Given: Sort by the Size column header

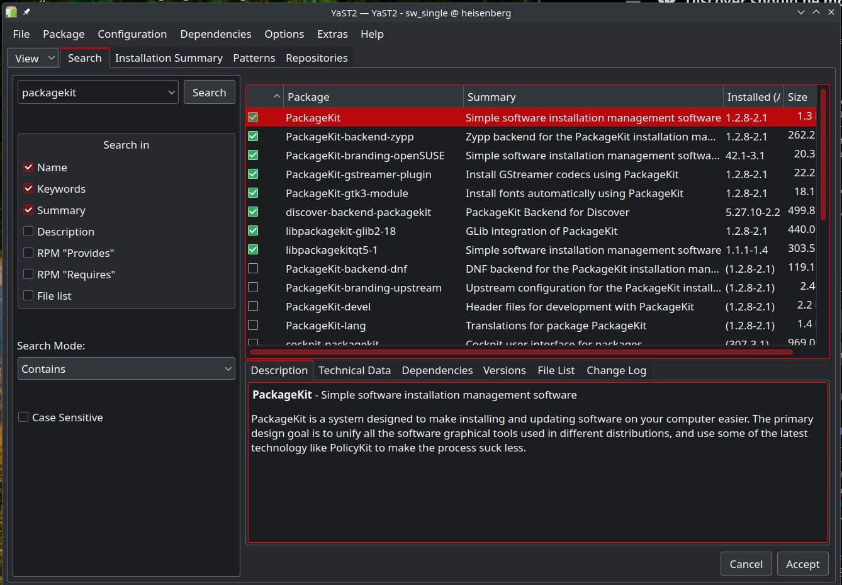Looking at the screenshot, I should (800, 97).
